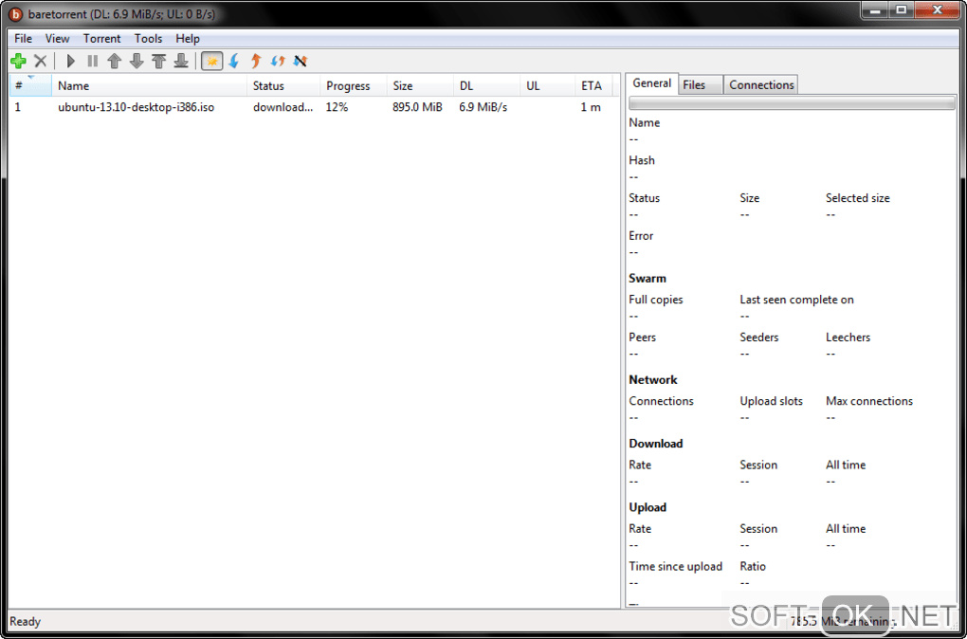
Task: Click the Ready status bar text
Action: [x=26, y=621]
